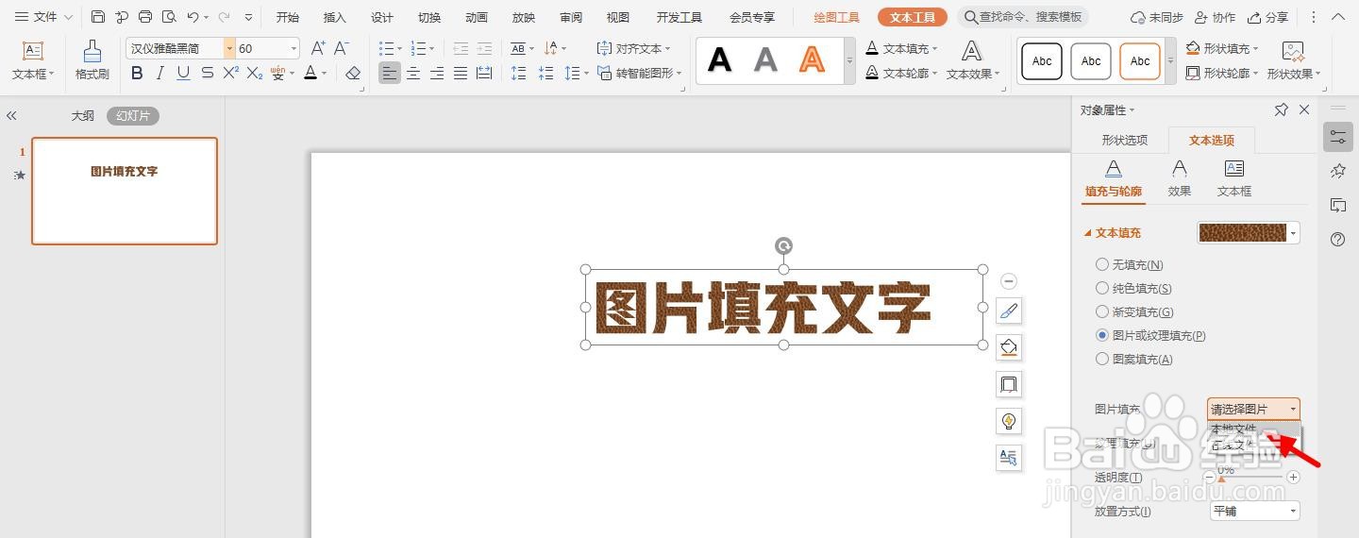The height and width of the screenshot is (538, 1359).
Task: Select 图片或纹理填充 radio option
Action: coord(1150,335)
